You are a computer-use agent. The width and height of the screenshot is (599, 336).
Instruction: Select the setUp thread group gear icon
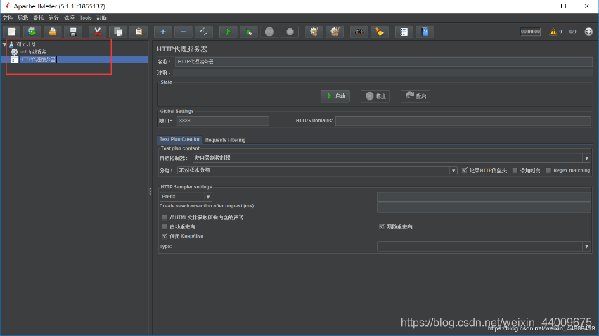click(x=14, y=52)
